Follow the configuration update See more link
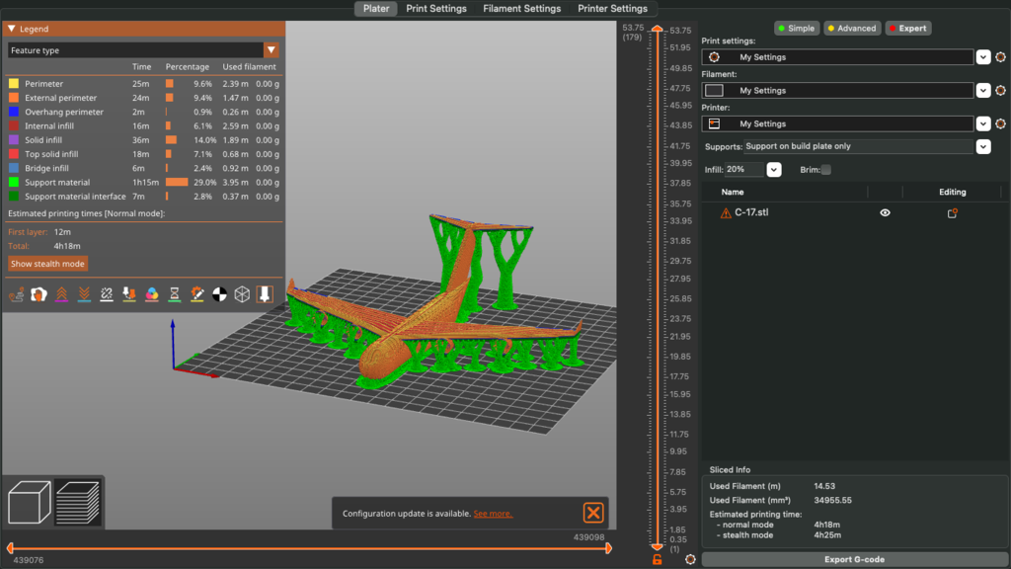Viewport: 1011px width, 569px height. click(x=492, y=513)
